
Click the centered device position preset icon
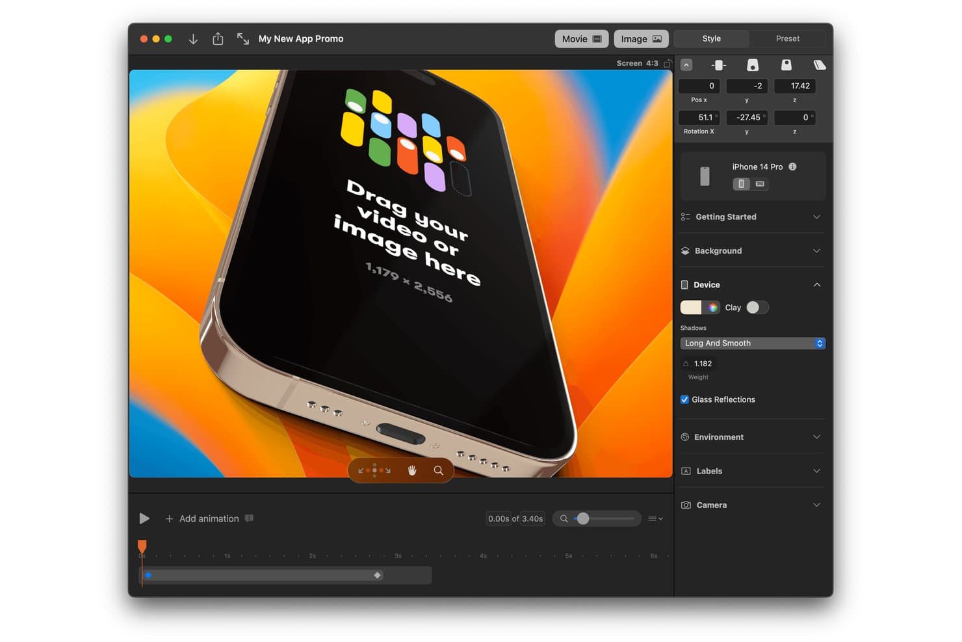[x=718, y=65]
